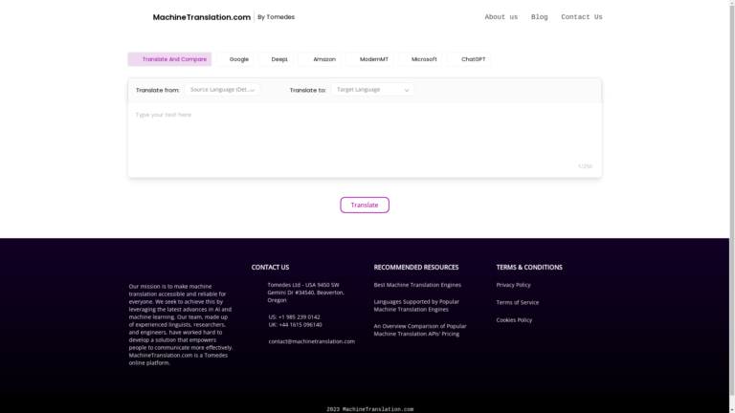Viewport: 735px width, 413px height.
Task: Open the Target Language dropdown
Action: point(372,90)
